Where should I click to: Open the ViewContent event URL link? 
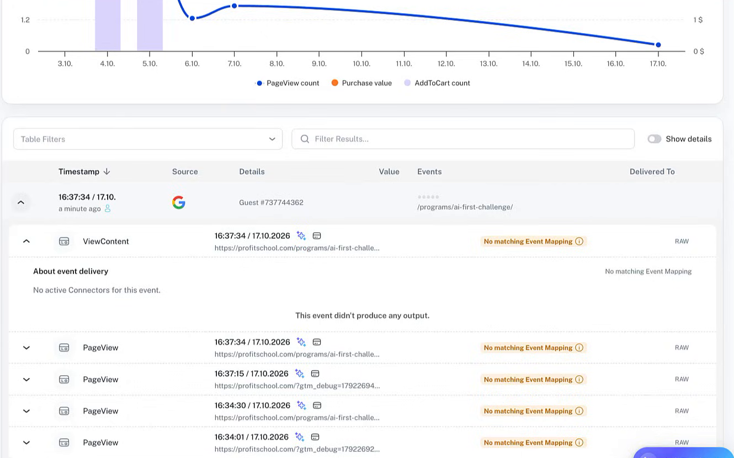297,248
